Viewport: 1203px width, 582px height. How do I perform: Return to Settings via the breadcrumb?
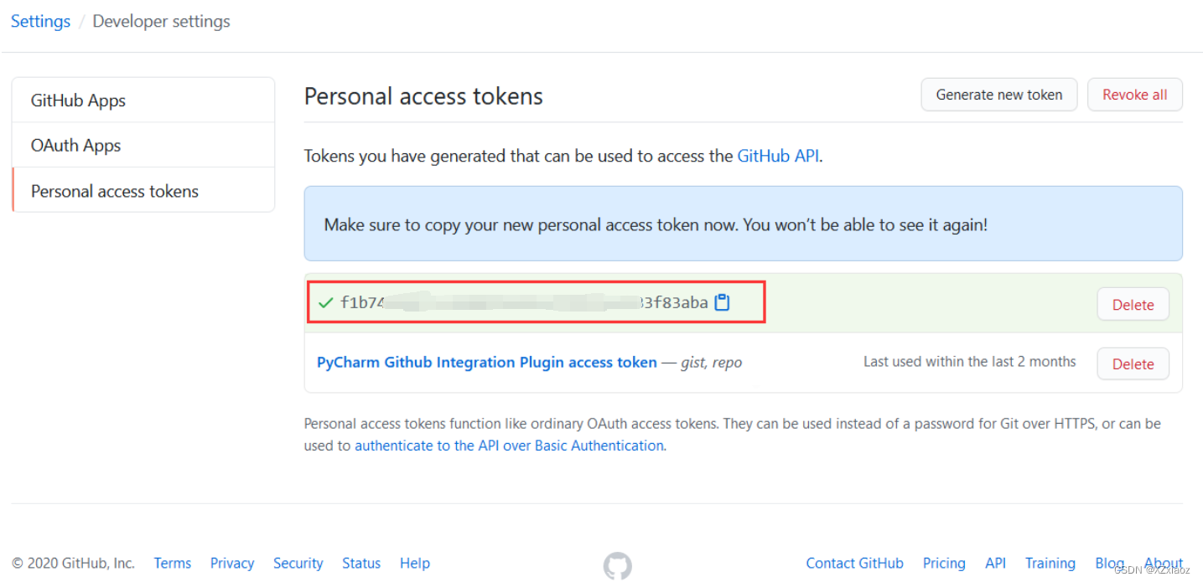point(39,21)
